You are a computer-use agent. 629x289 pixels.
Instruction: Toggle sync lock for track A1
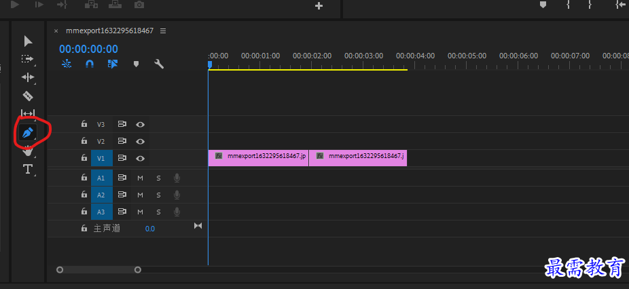[122, 178]
